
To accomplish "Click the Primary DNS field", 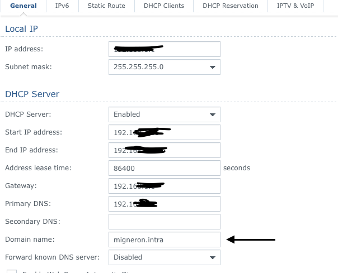I will pos(164,204).
